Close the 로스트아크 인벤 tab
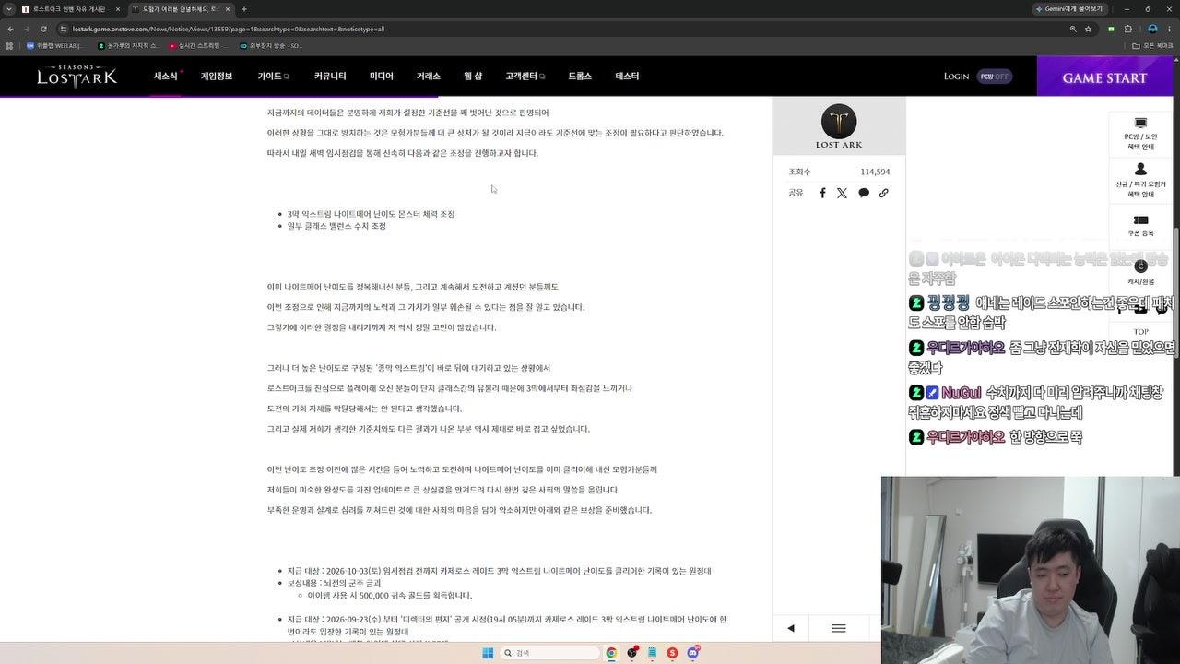This screenshot has width=1180, height=664. [x=117, y=9]
